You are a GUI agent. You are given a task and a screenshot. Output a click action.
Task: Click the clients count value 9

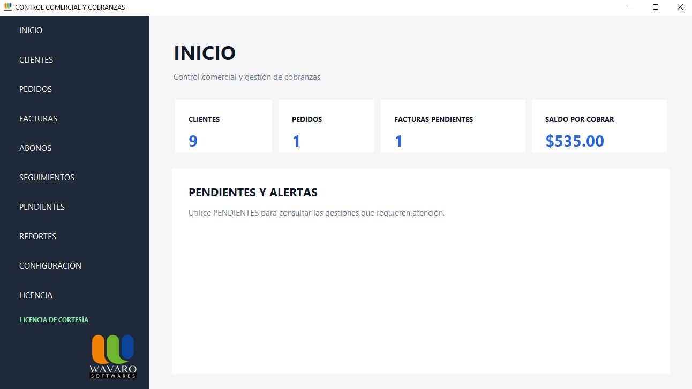coord(193,141)
